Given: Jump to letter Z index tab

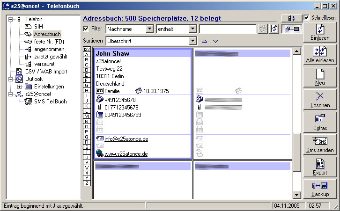Looking at the screenshot, I should 87,183.
